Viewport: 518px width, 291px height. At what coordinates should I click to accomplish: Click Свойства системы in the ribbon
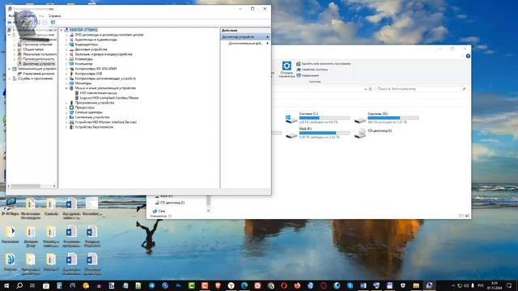pos(312,70)
